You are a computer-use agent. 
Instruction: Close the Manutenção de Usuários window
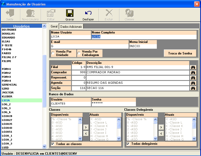pyautogui.click(x=197, y=4)
